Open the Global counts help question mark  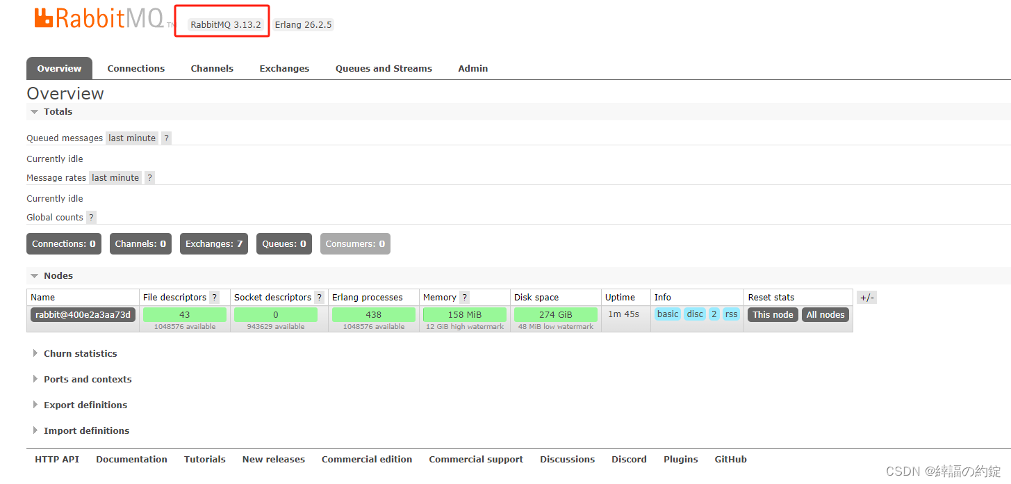click(91, 218)
